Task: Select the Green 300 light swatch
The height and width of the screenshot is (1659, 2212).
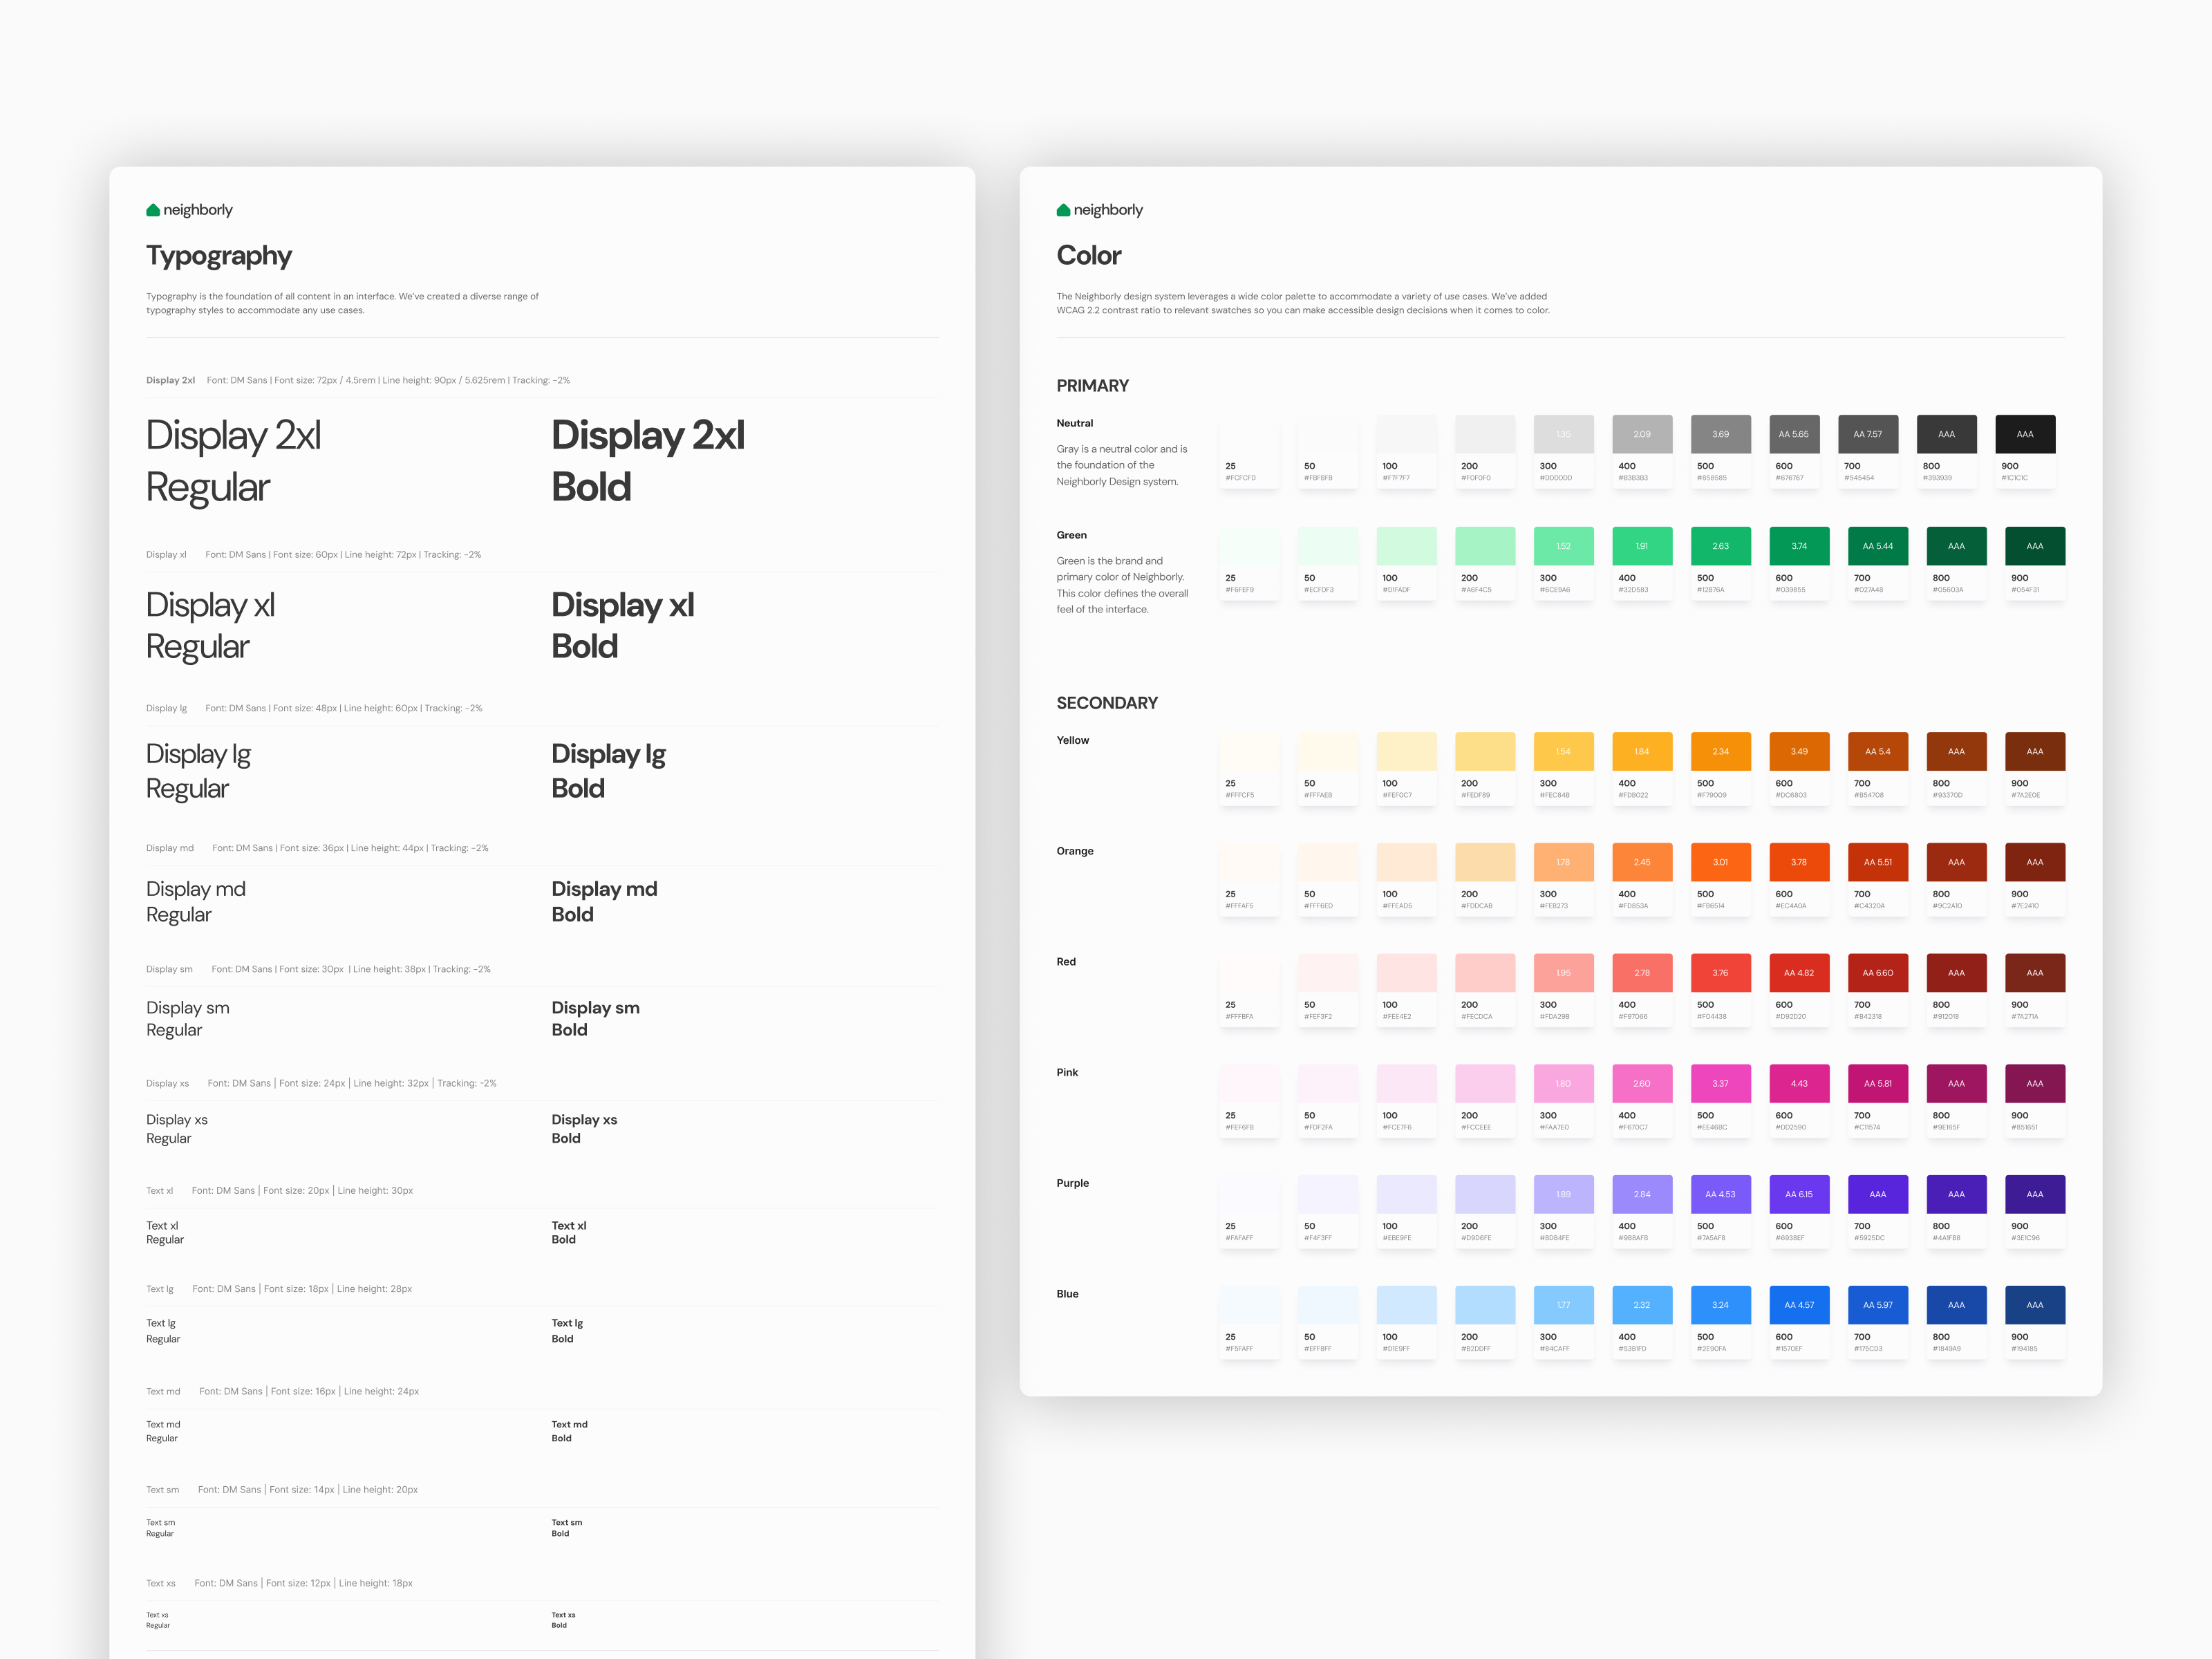Action: click(1563, 546)
